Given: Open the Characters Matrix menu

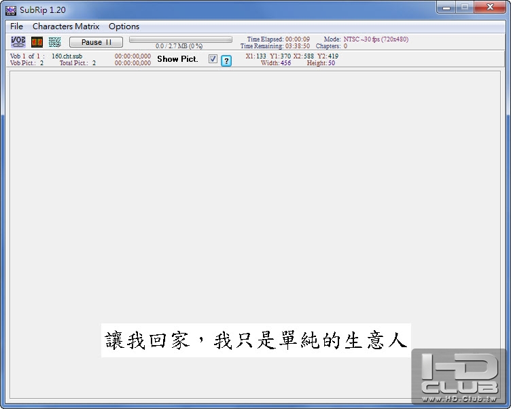Looking at the screenshot, I should (x=66, y=26).
